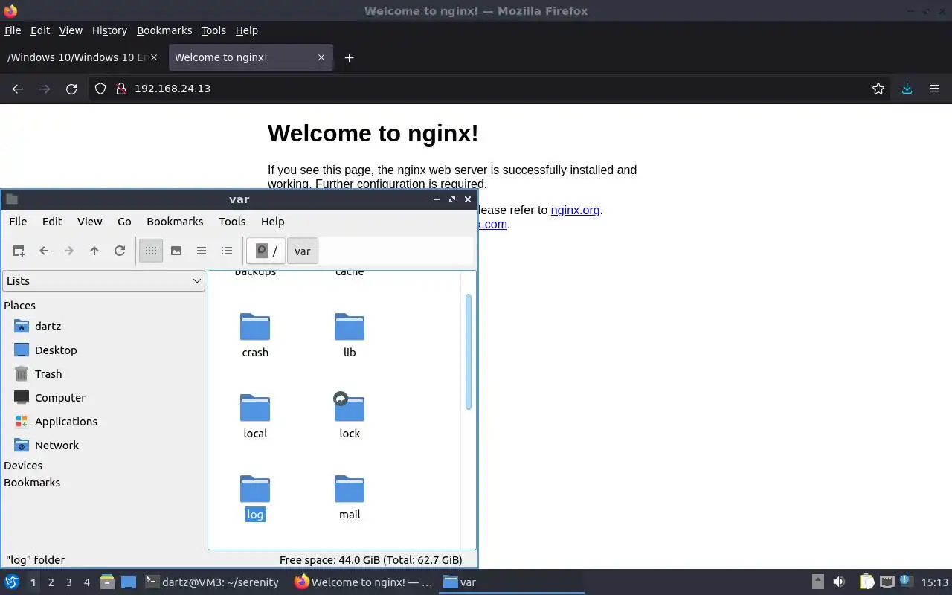Switch file manager to thumbnail view
Viewport: 952px width, 595px height.
pos(176,251)
